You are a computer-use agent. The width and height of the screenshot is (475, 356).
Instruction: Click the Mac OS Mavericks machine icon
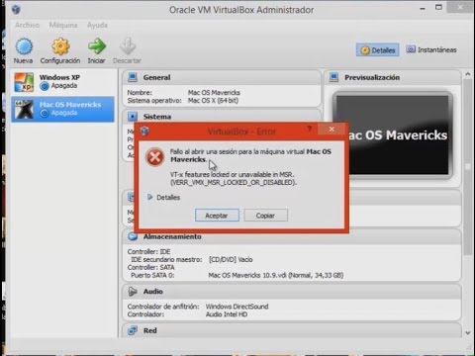24,109
